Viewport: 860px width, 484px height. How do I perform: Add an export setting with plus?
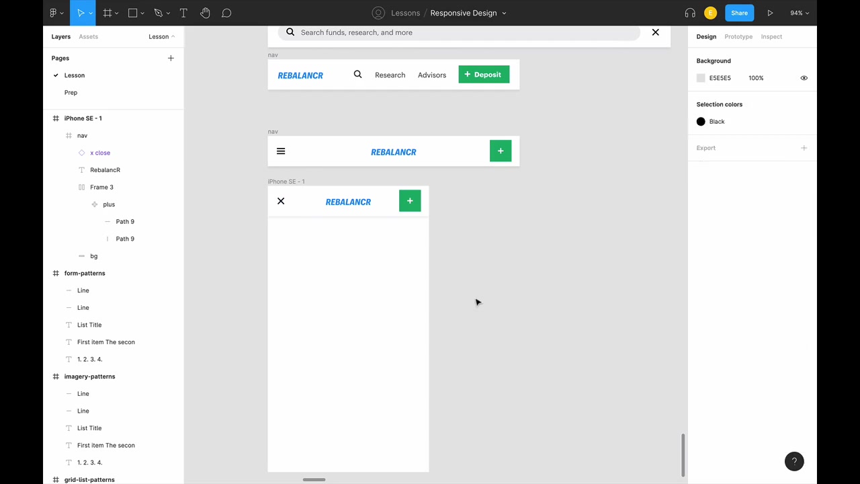coord(804,148)
